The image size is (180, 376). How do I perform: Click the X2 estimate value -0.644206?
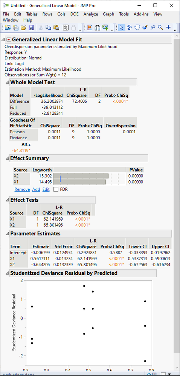(40, 265)
